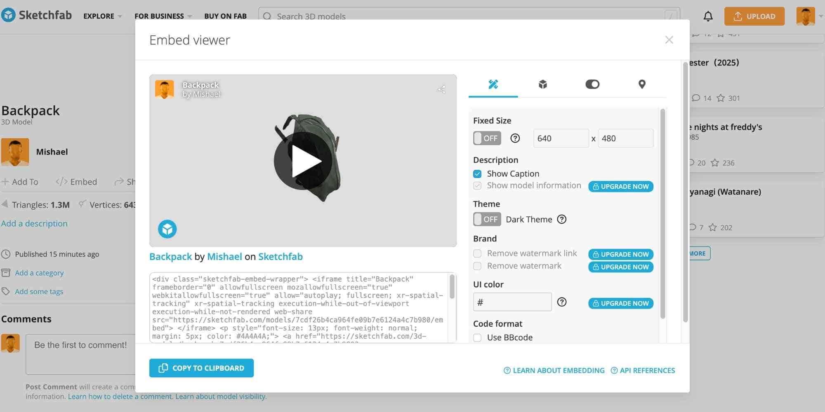Click Add a category link
The width and height of the screenshot is (825, 412).
click(x=39, y=273)
